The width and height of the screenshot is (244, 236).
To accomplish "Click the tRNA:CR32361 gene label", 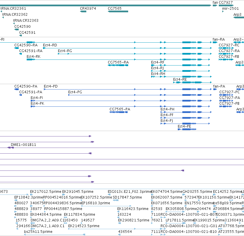I will (13, 9).
